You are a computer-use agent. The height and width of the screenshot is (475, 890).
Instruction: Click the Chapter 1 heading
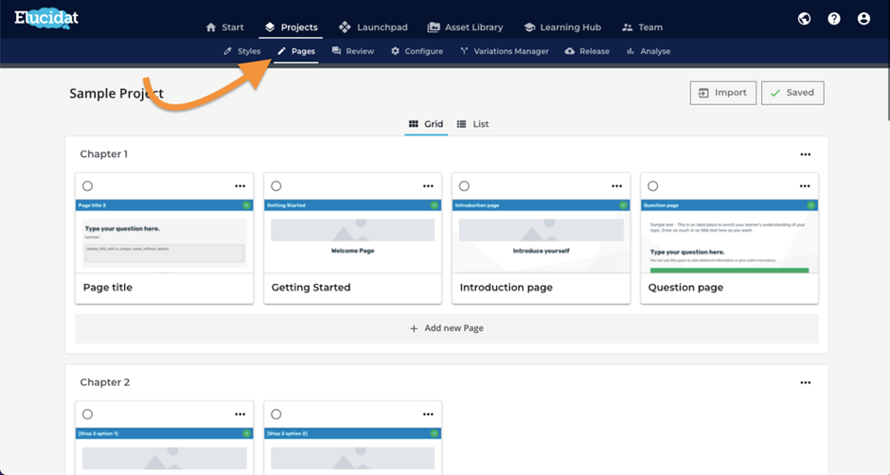point(104,154)
